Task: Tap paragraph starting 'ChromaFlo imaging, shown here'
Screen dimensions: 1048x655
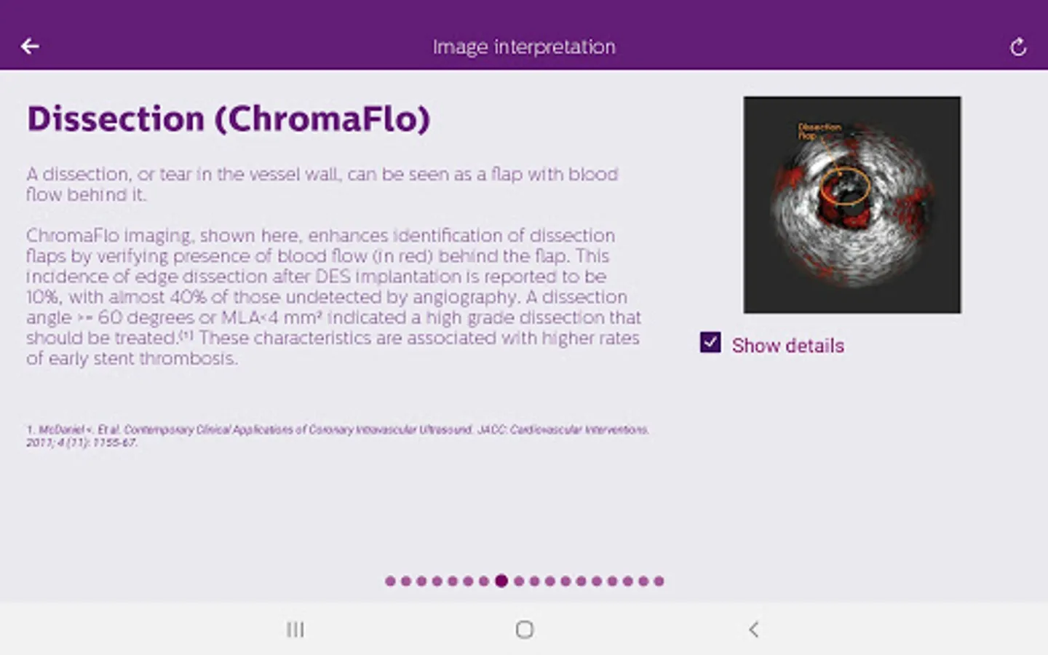Action: coord(334,297)
